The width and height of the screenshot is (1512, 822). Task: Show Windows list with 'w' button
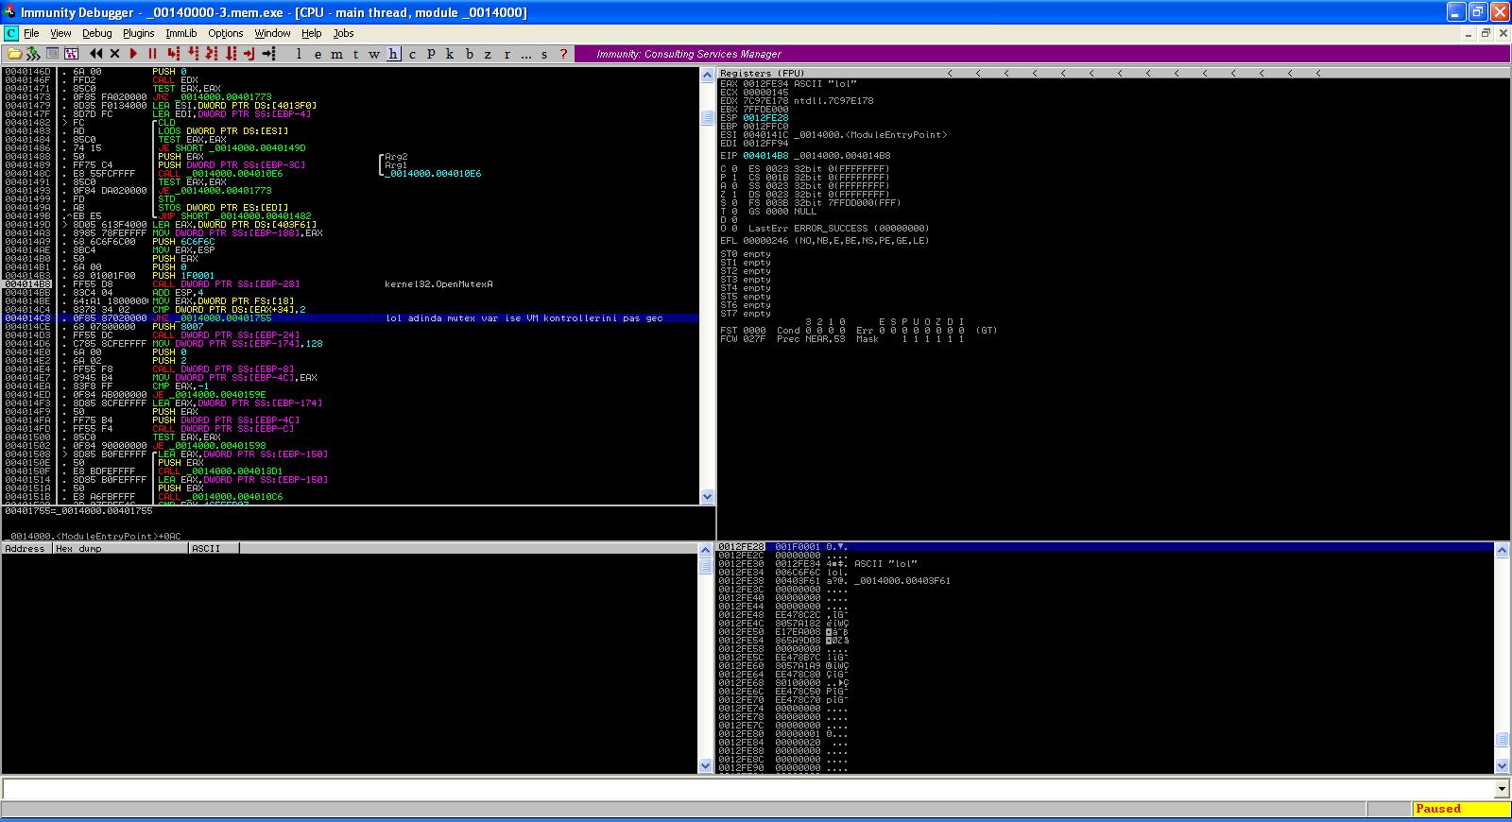374,54
